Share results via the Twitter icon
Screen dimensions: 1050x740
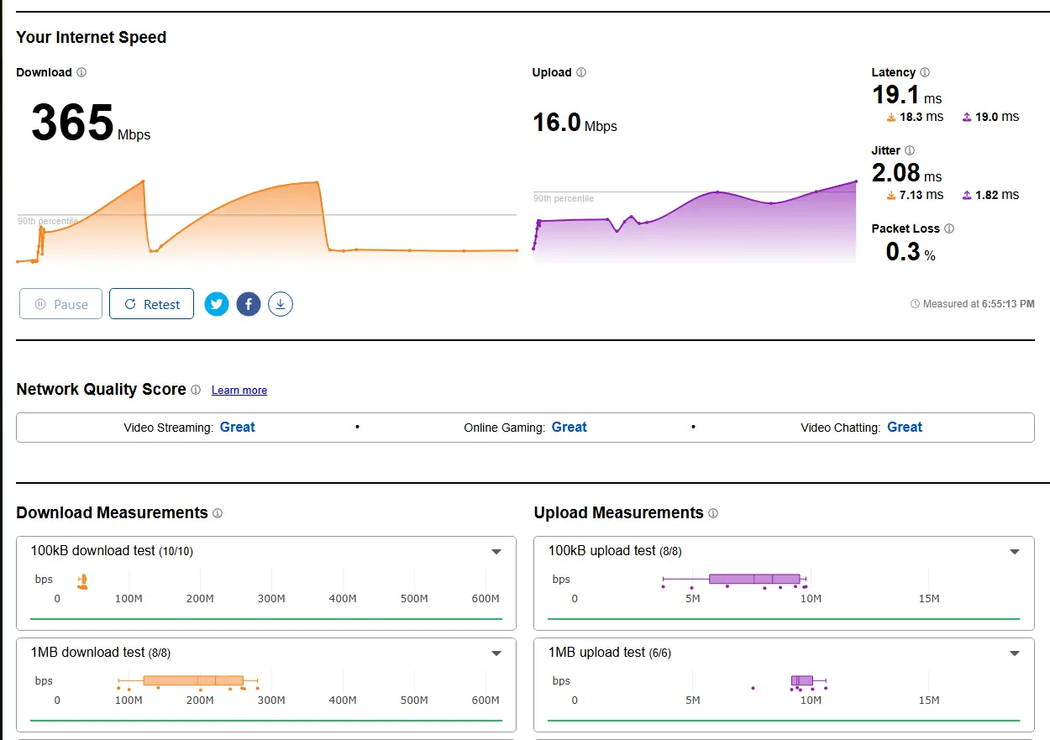(x=217, y=304)
